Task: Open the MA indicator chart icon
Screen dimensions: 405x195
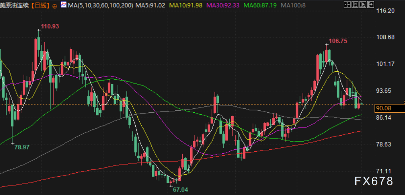Action: 63,5
